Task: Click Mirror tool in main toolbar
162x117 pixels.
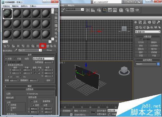Action: click(x=88, y=10)
